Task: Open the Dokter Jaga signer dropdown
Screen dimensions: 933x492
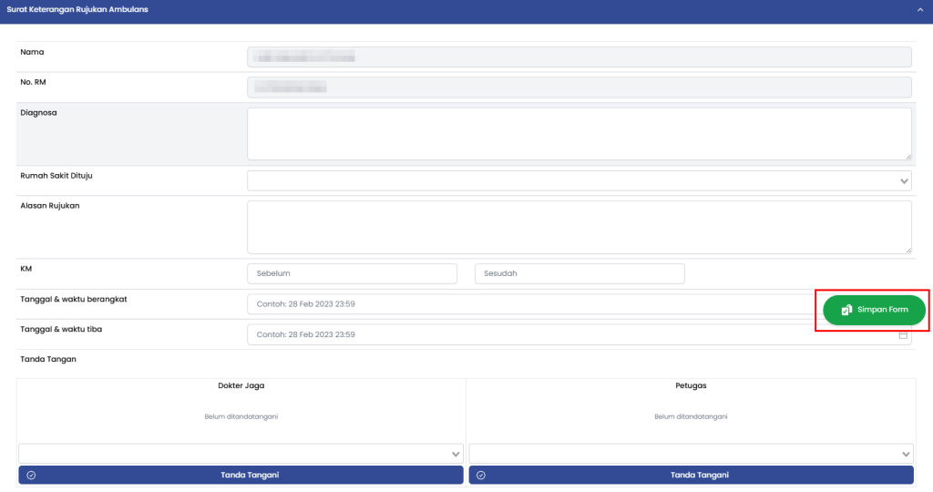Action: tap(241, 453)
